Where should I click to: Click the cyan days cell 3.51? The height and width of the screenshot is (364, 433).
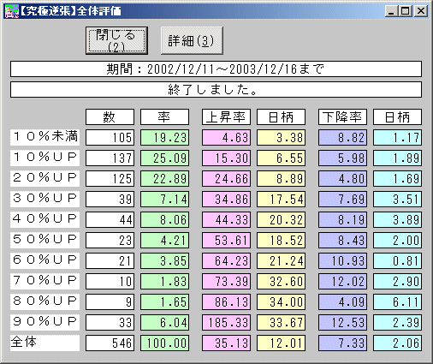397,199
